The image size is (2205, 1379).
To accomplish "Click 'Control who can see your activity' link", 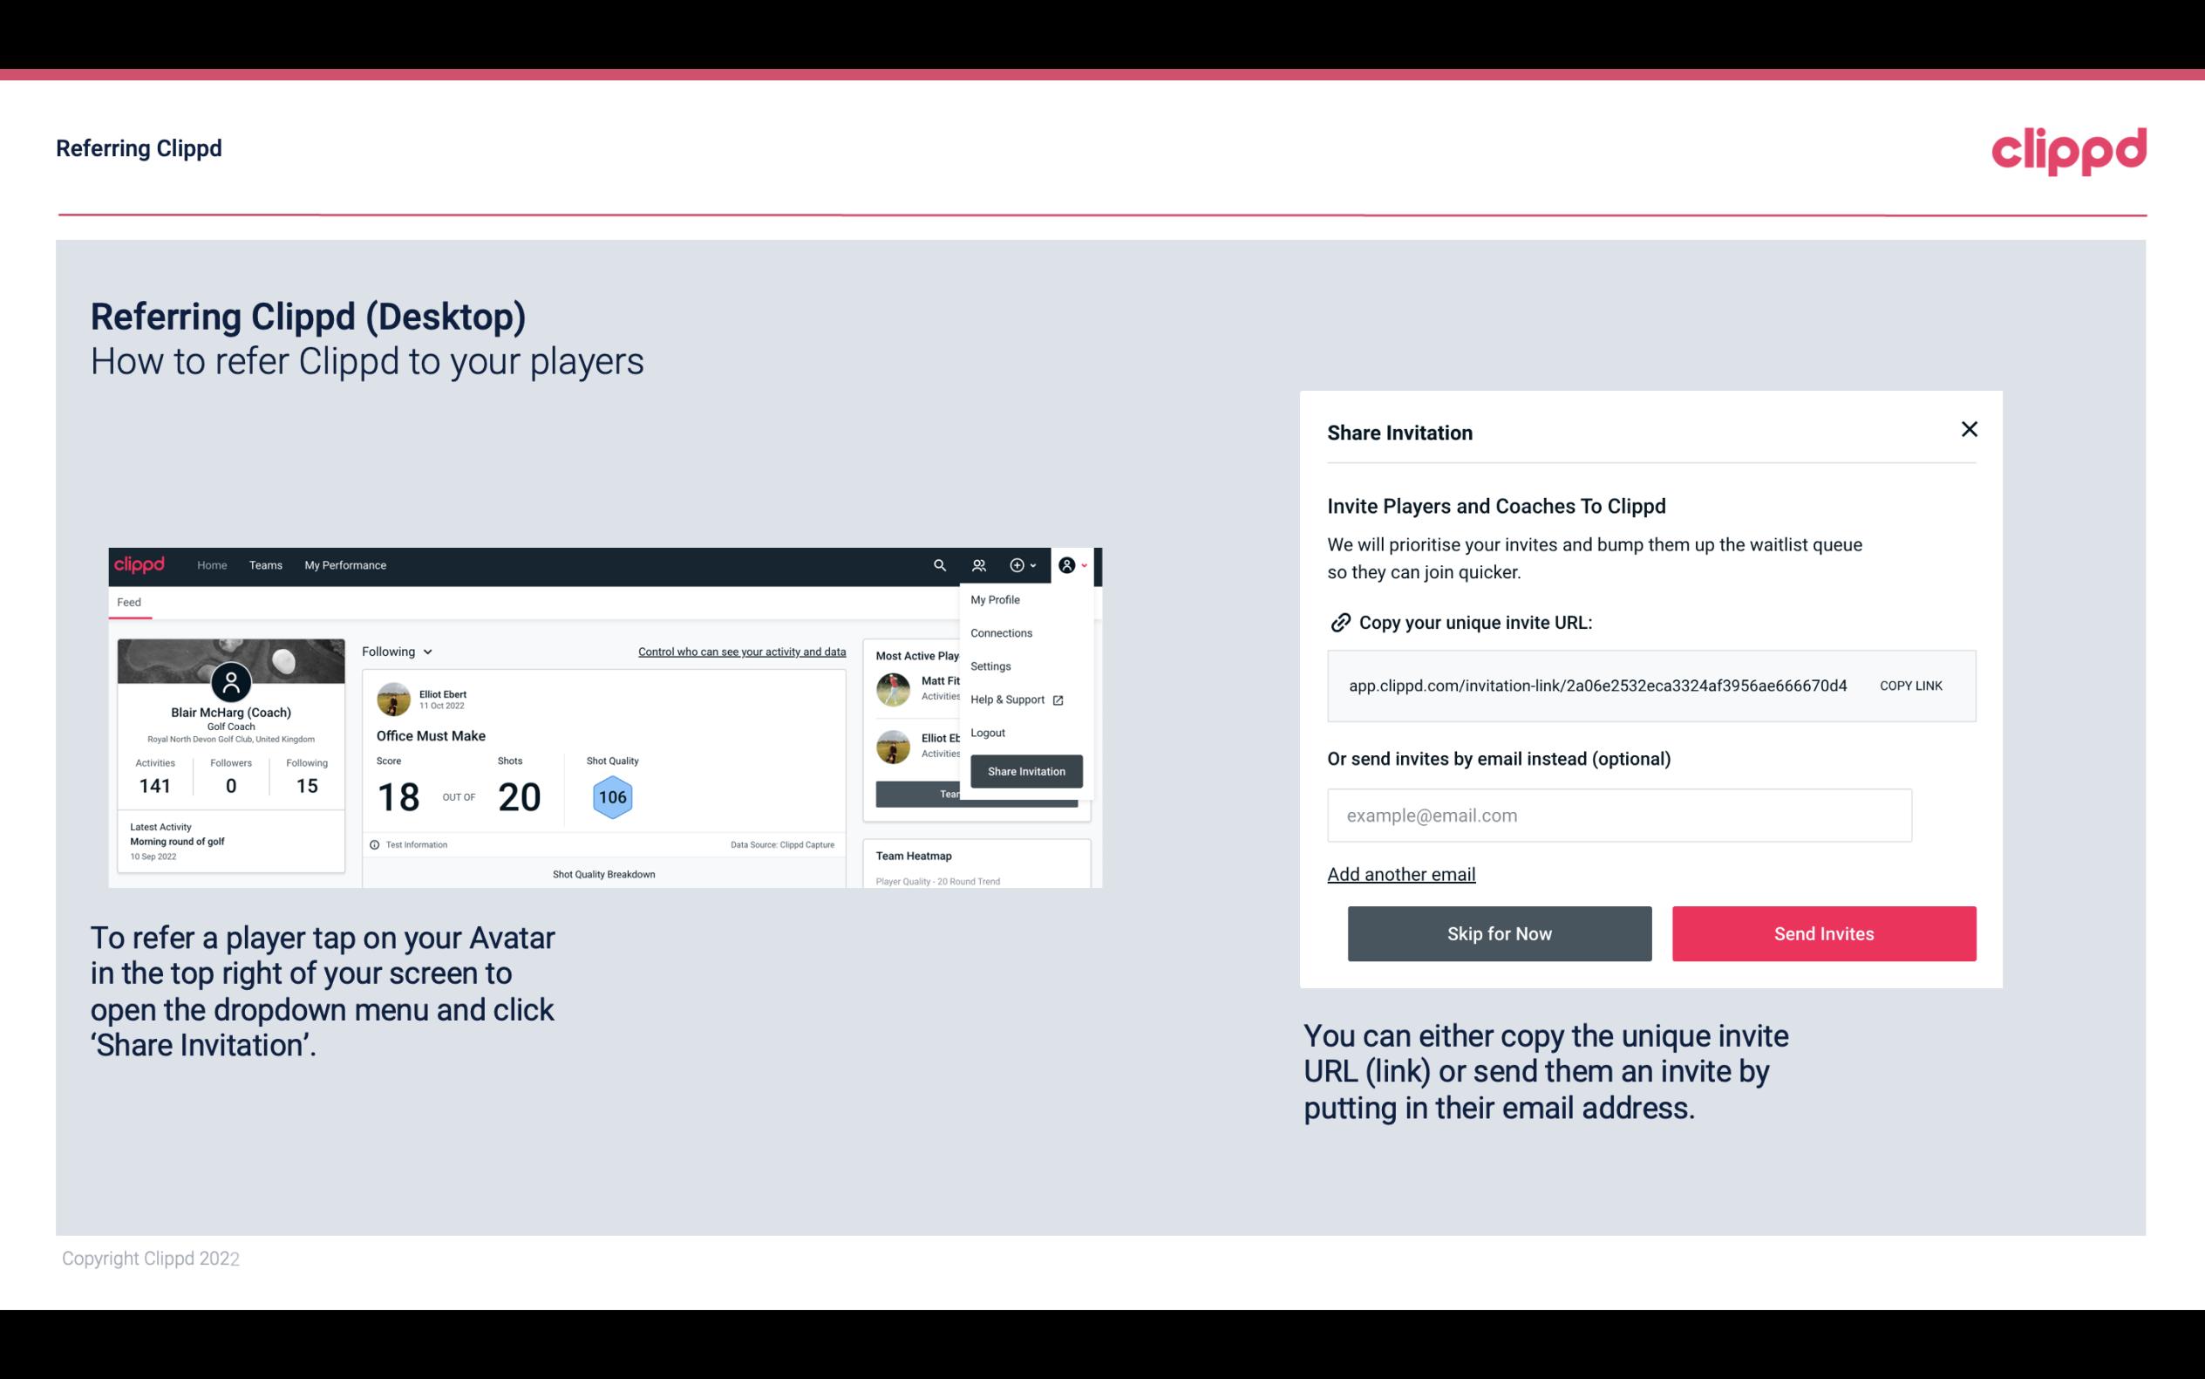I will (741, 652).
